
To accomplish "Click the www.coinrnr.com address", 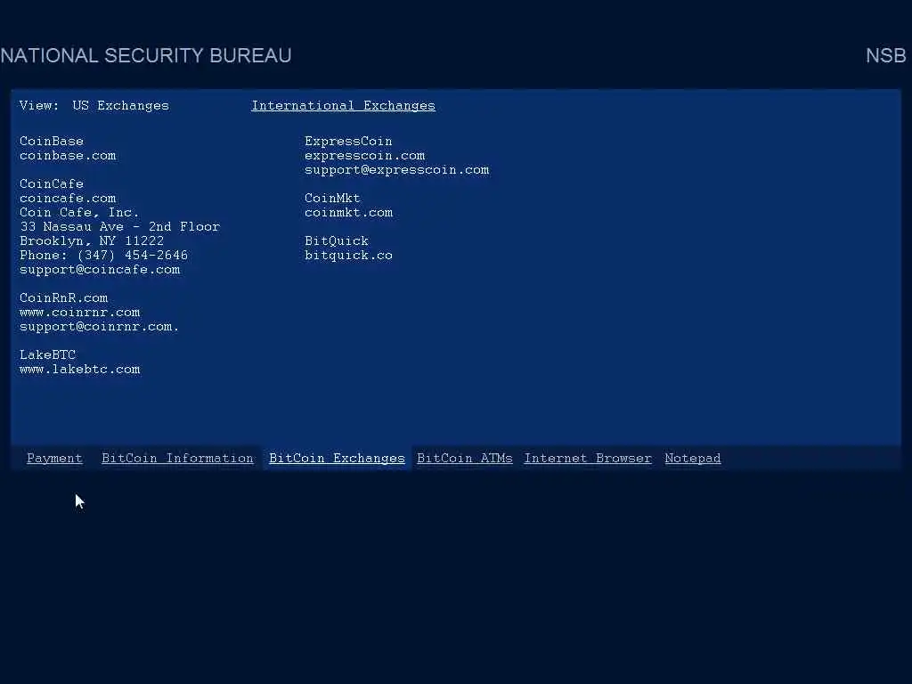I will [x=79, y=313].
